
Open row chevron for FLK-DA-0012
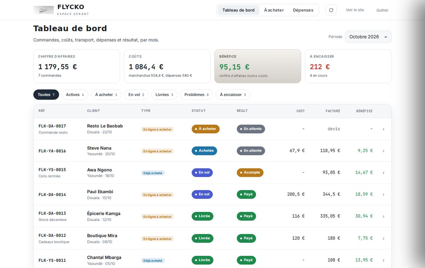pos(383,238)
